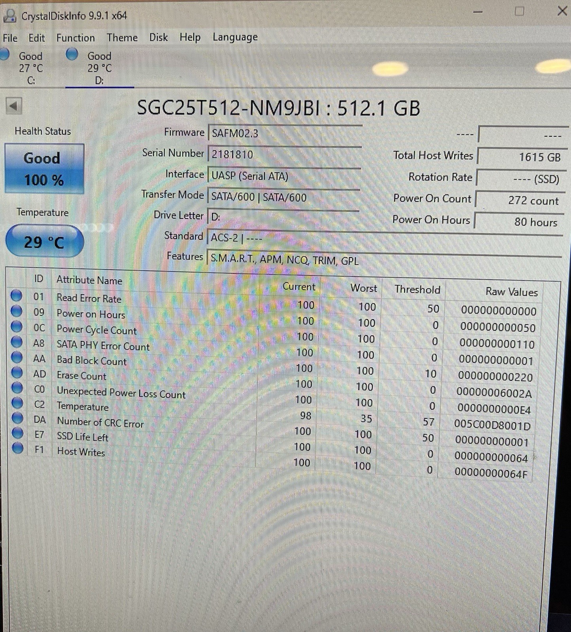Select the SATA PHY Error Count name
The image size is (571, 632).
click(x=103, y=346)
